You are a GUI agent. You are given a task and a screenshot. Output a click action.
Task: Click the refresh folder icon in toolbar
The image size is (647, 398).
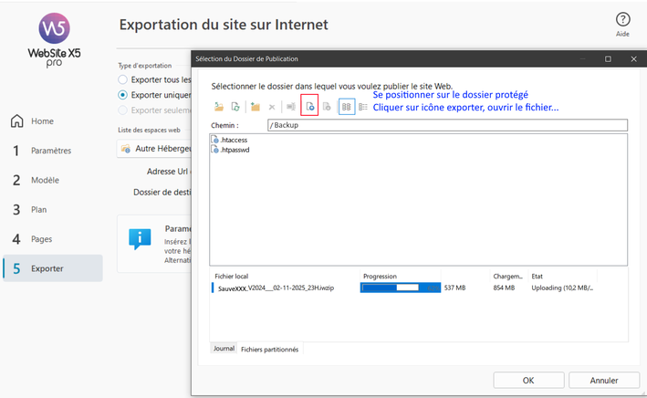(235, 107)
